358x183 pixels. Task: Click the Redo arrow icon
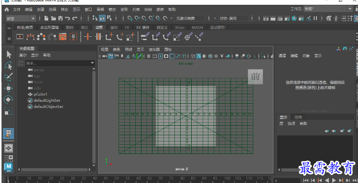pyautogui.click(x=75, y=18)
